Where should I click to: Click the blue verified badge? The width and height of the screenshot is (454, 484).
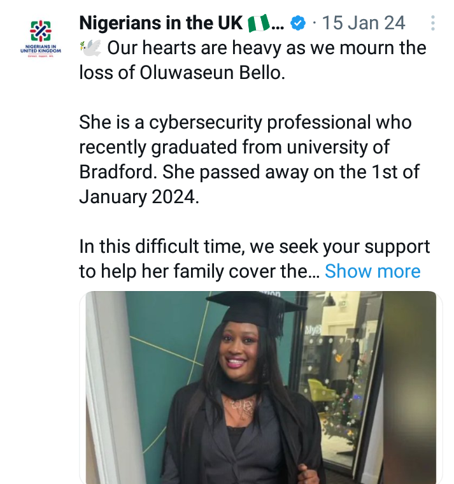tap(297, 24)
